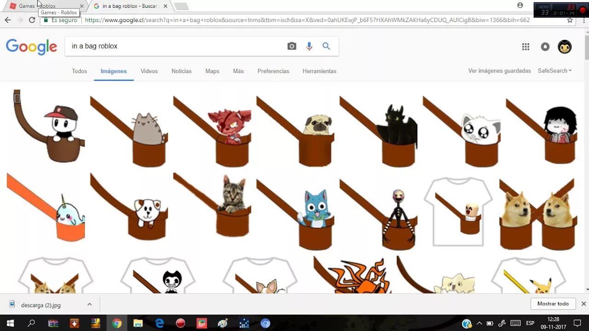
Task: Go back with the browser back arrow
Action: pos(7,20)
